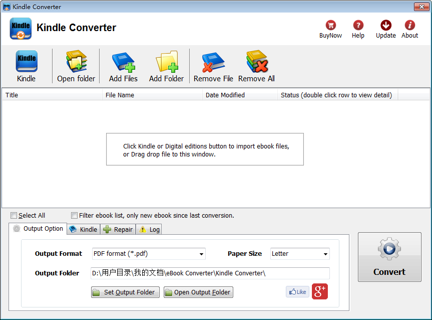Sort list by Date Modified column header

240,95
